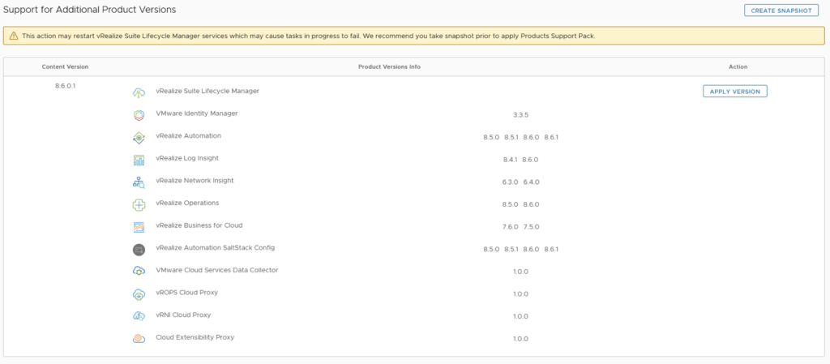The image size is (830, 364).
Task: Click the vRealize Suite Lifecycle Manager icon
Action: 139,92
